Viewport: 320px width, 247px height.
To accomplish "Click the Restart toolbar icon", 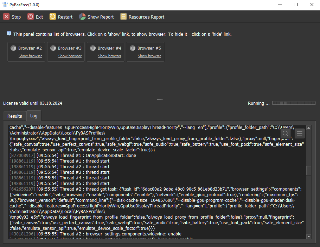I will pos(53,17).
